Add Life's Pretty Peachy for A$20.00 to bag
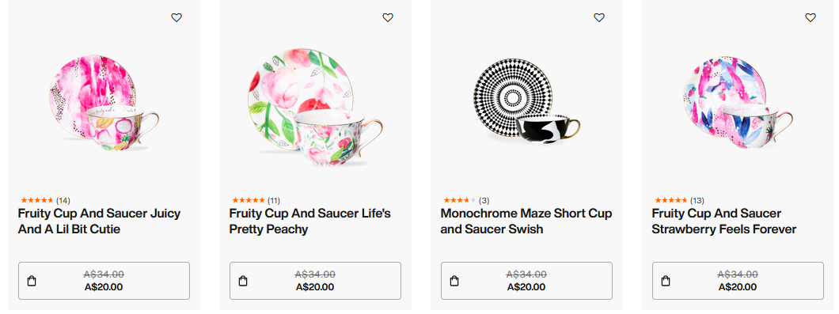This screenshot has width=839, height=314. tap(315, 281)
